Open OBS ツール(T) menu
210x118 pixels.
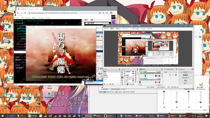point(143,29)
